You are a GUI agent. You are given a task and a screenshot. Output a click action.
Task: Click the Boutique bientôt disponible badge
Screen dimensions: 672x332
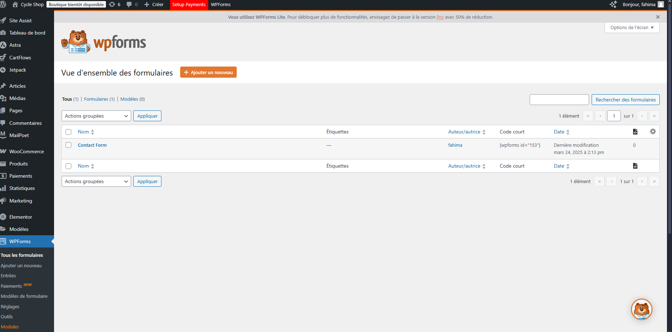pyautogui.click(x=76, y=5)
